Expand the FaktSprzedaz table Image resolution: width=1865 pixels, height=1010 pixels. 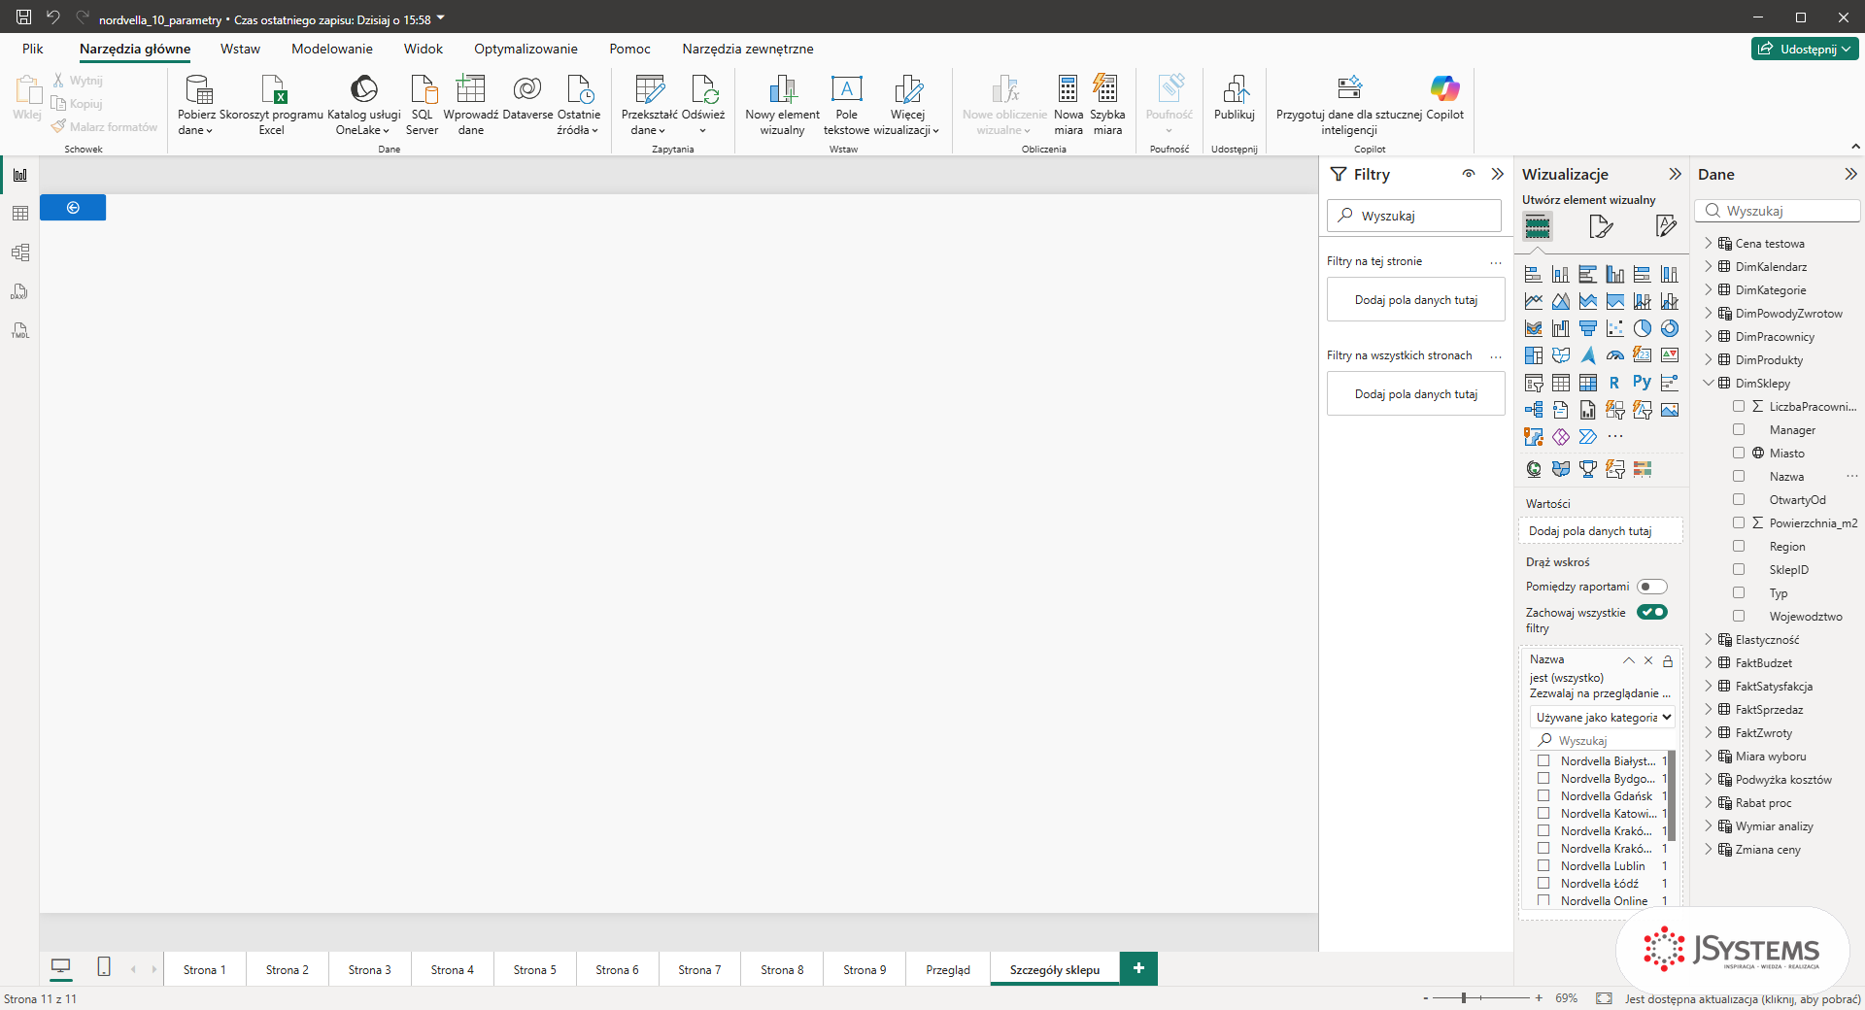1709,709
